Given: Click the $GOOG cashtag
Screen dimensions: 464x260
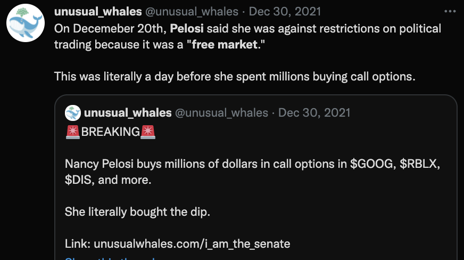Looking at the screenshot, I should [x=371, y=164].
